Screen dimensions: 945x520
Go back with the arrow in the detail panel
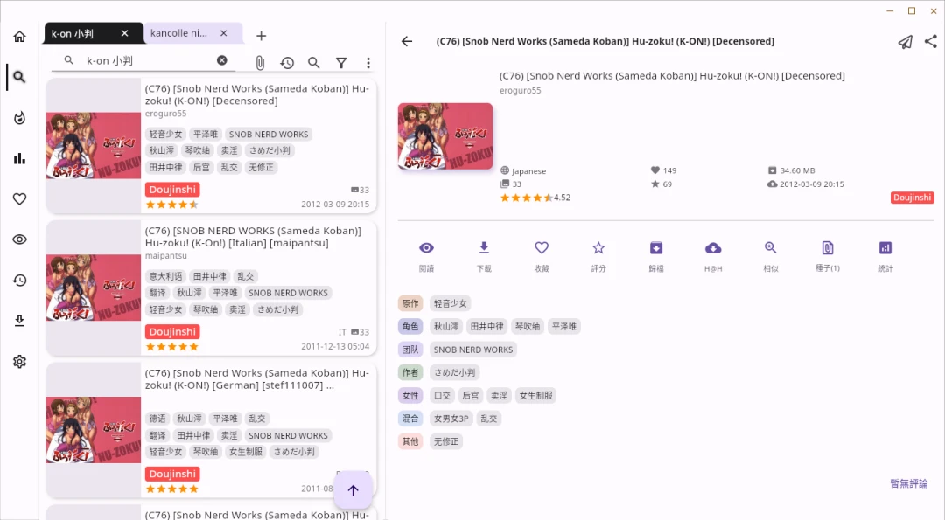(407, 41)
